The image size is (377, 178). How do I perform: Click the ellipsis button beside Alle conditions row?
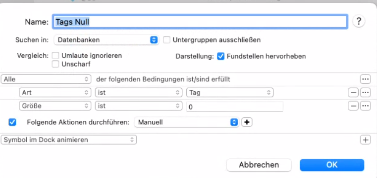pyautogui.click(x=365, y=79)
